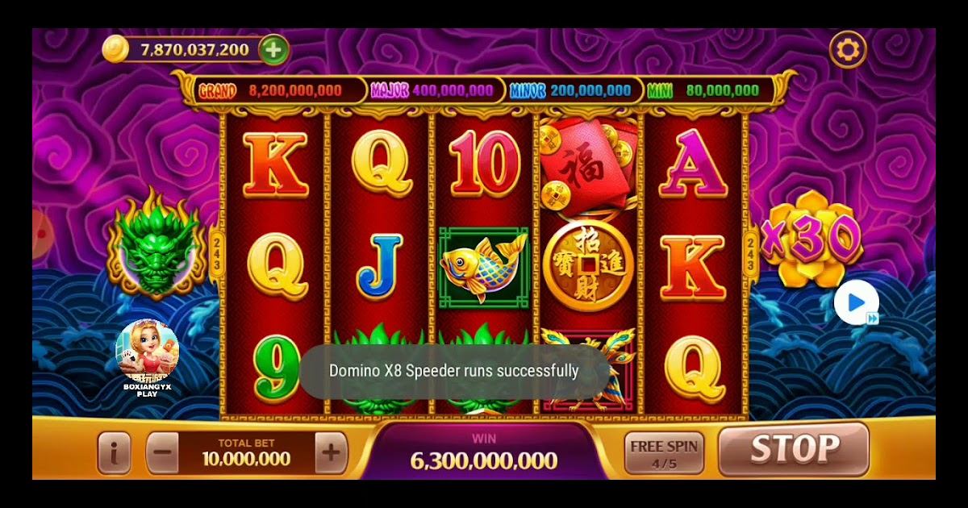
Task: Add coins with the green plus icon
Action: [273, 50]
